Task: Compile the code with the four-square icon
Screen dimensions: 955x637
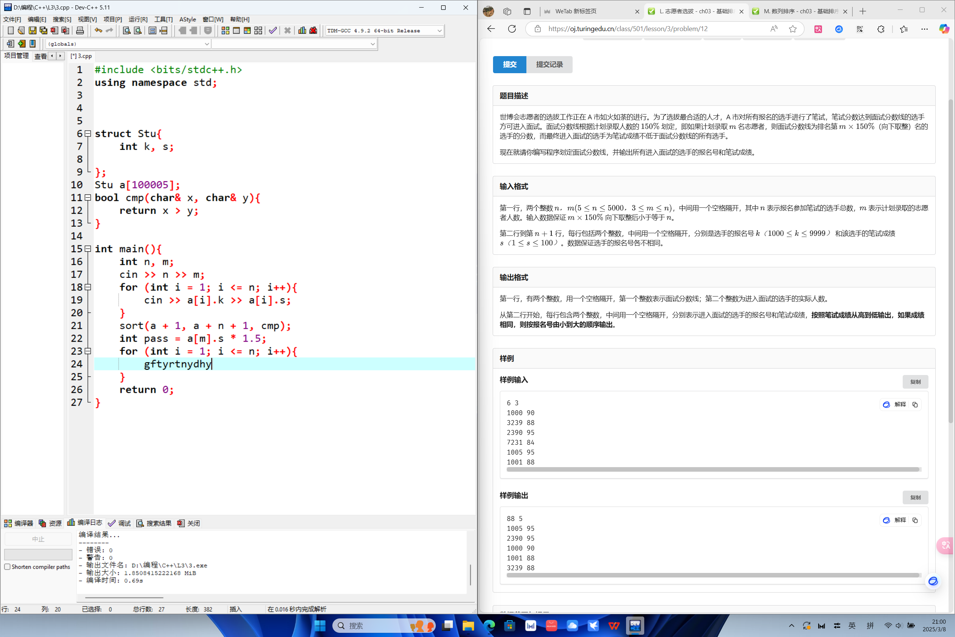Action: [225, 30]
